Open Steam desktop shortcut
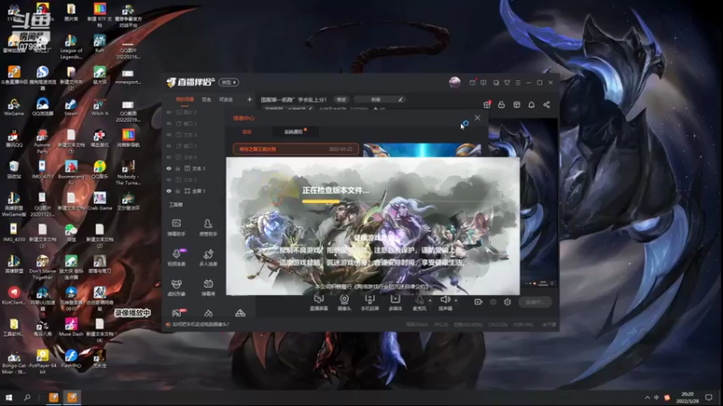This screenshot has width=723, height=406. [71, 107]
